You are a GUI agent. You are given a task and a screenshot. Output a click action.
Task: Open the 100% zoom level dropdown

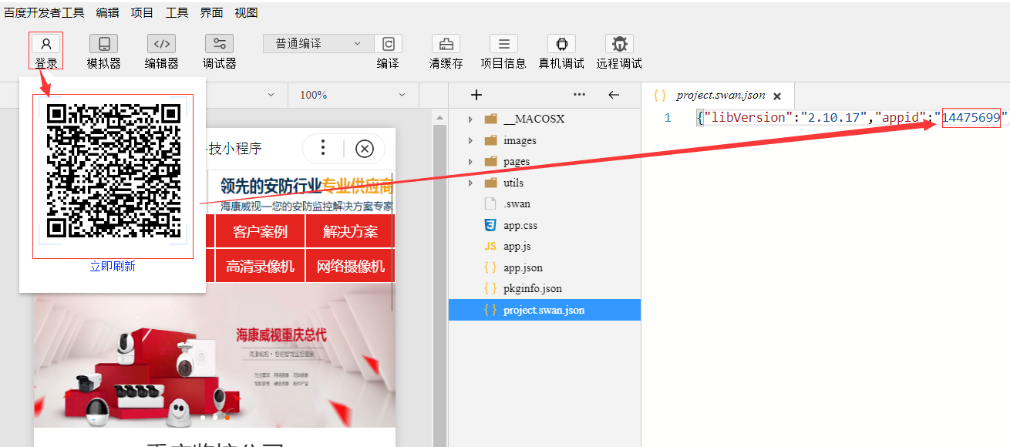click(352, 95)
